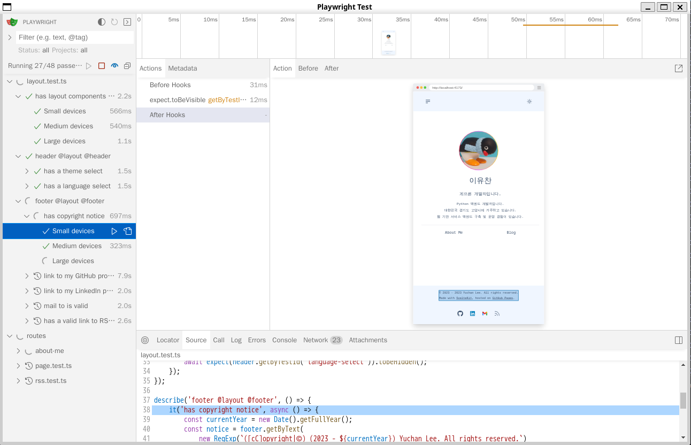Viewport: 691px width, 445px height.
Task: Click the screenshot thumbnail in the timeline
Action: coord(388,43)
